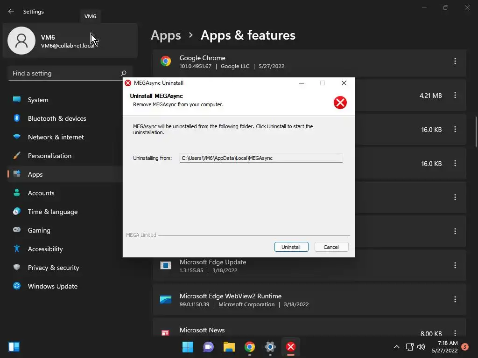Open more options for 4.21 MB app
Screen dimensions: 478x358
pos(455,95)
